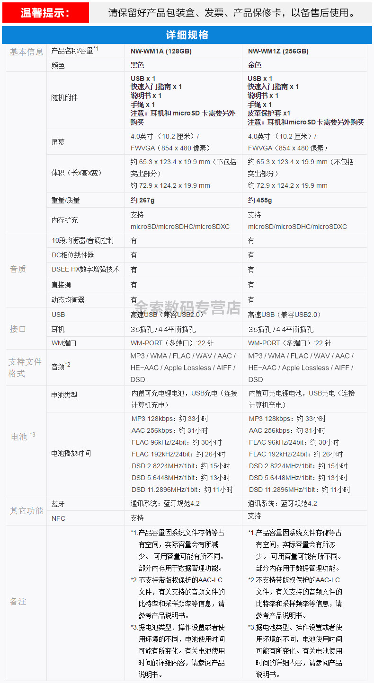The image size is (374, 683).
Task: Select '高速USB(兼容USB2.0)' in the NW-WM1A column
Action: coord(167,315)
